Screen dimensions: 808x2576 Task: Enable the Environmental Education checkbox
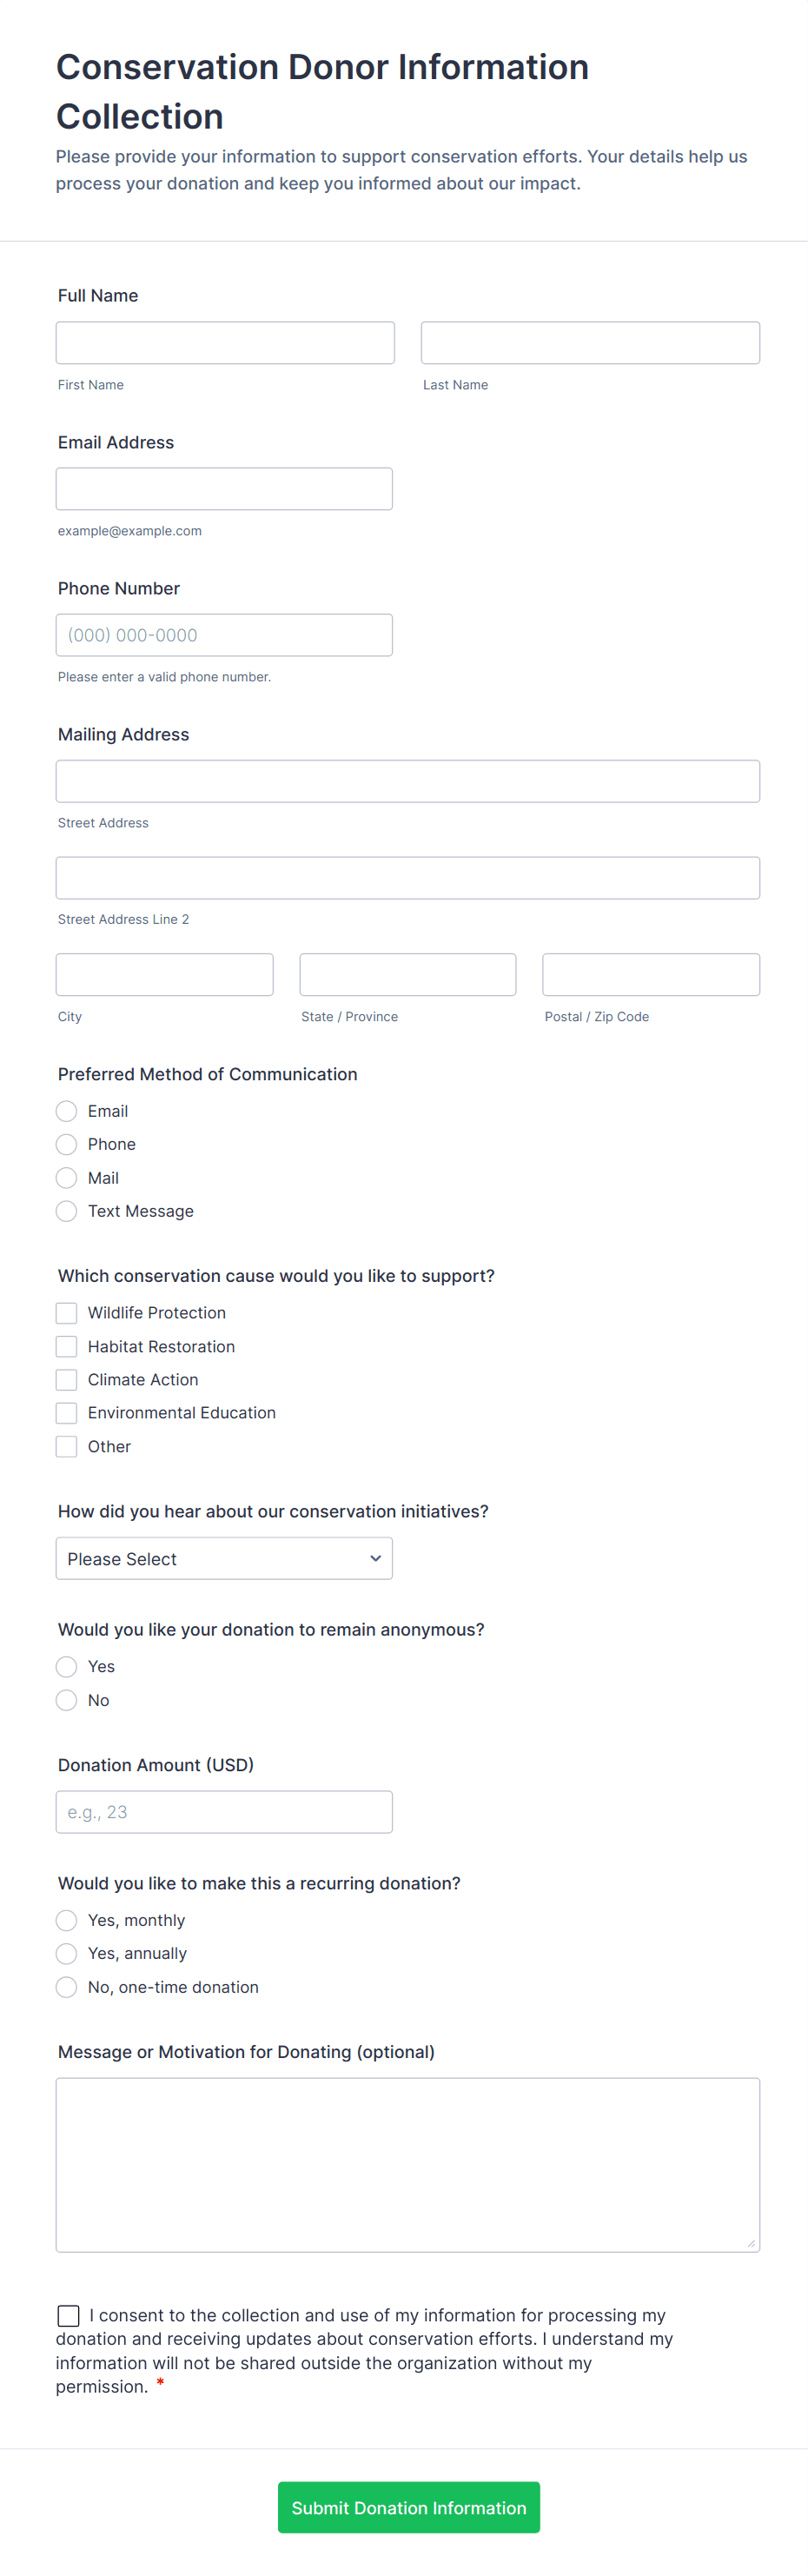[67, 1413]
